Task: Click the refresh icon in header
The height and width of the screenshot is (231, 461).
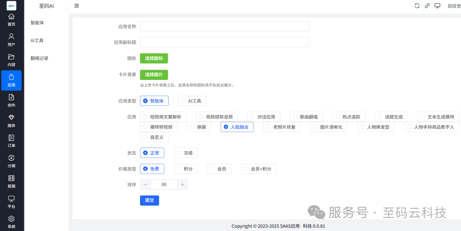Action: coord(417,6)
